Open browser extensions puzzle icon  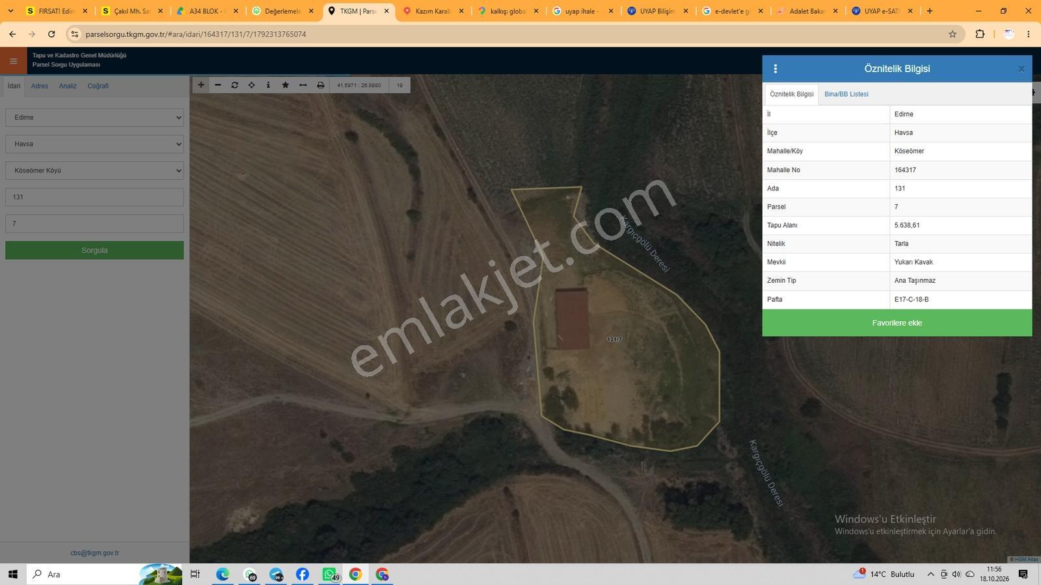coord(980,34)
